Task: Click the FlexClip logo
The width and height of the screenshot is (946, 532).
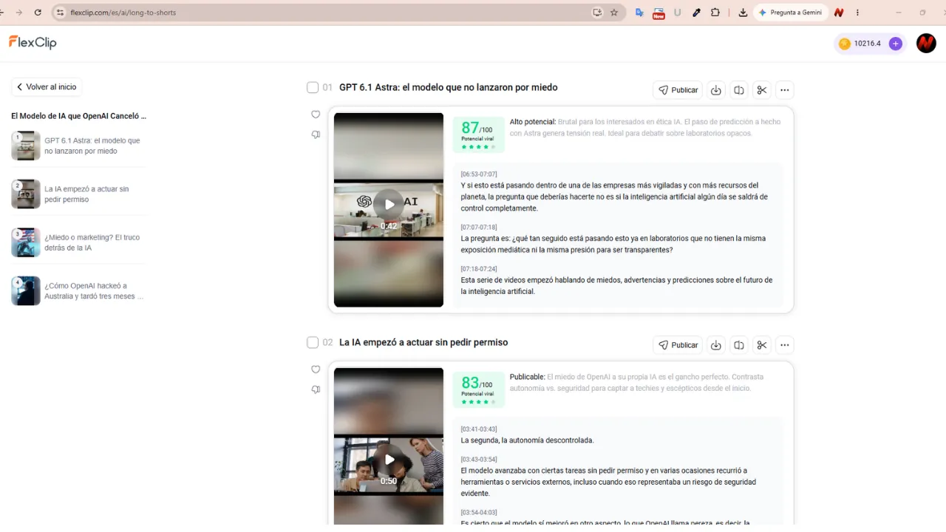Action: tap(33, 43)
